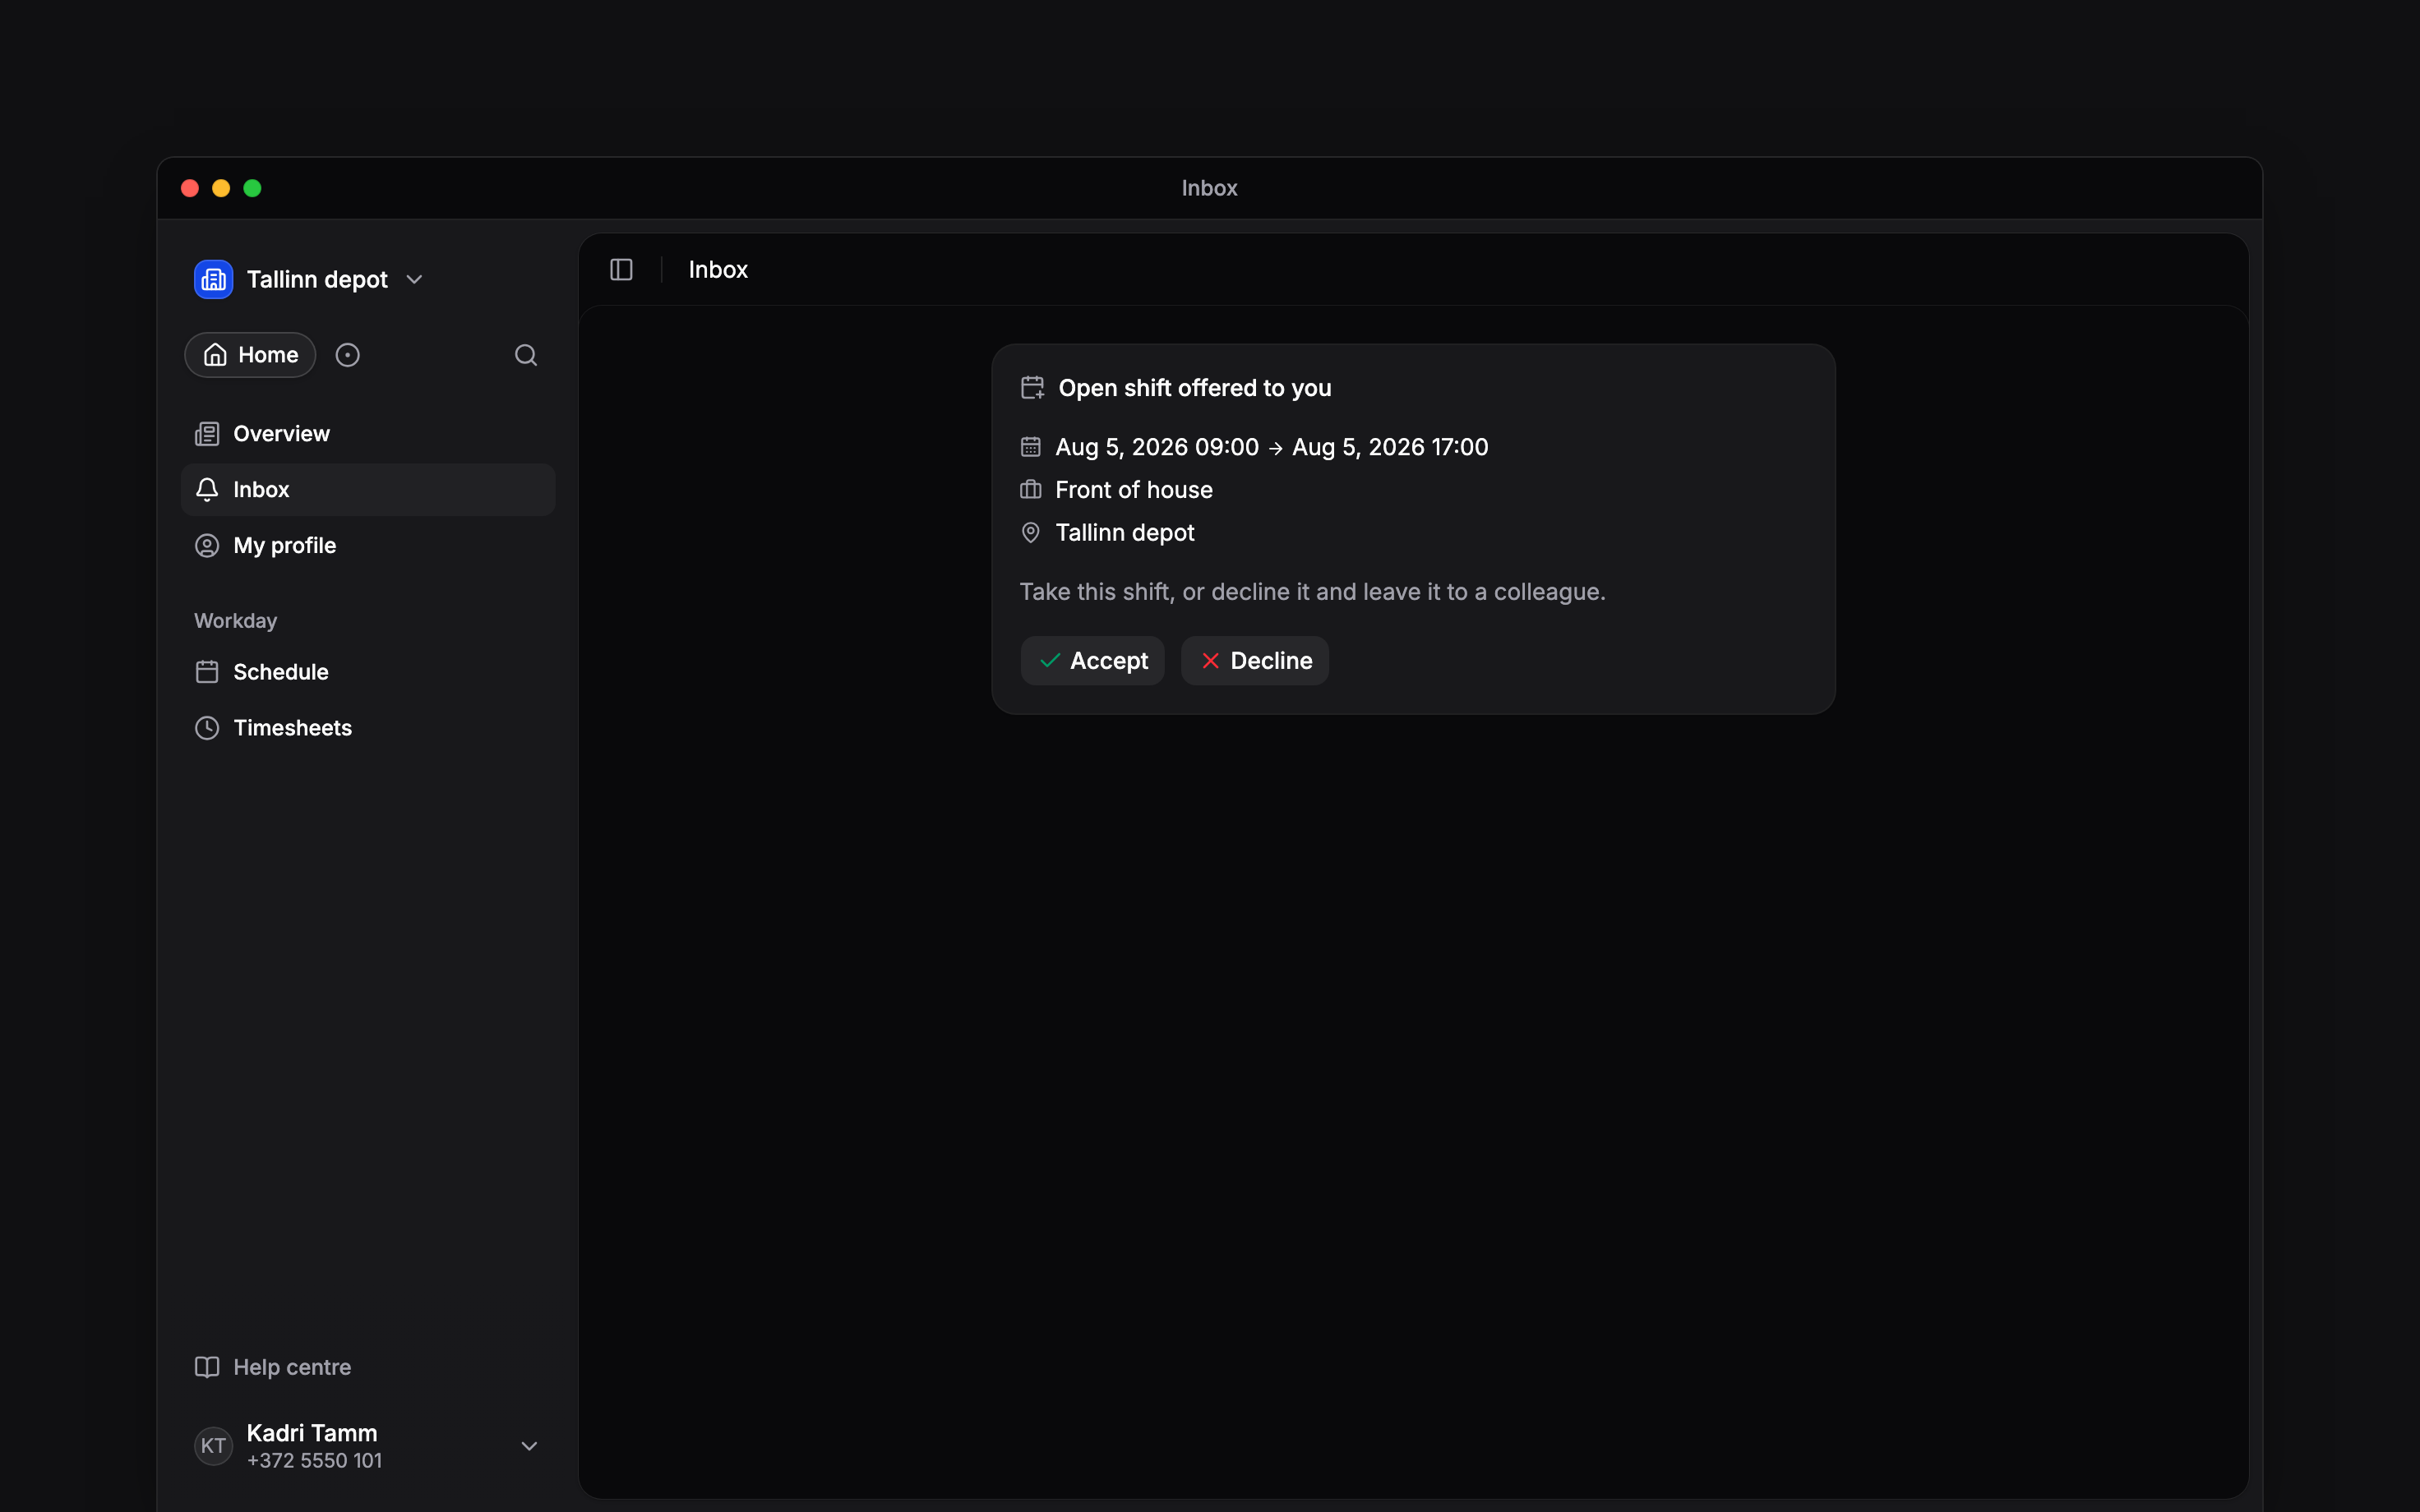Click the circle dot icon beside Home

coord(347,355)
